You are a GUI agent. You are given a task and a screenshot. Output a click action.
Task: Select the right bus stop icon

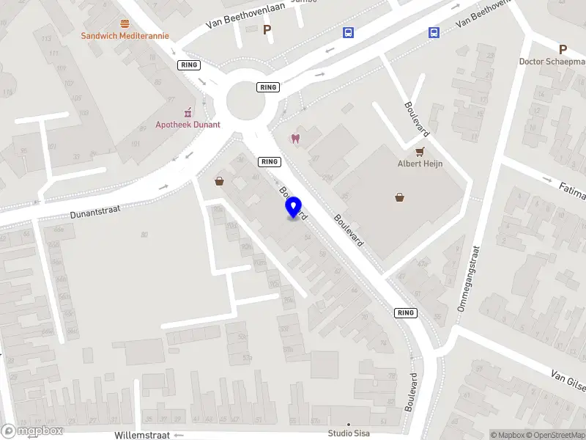pyautogui.click(x=434, y=32)
